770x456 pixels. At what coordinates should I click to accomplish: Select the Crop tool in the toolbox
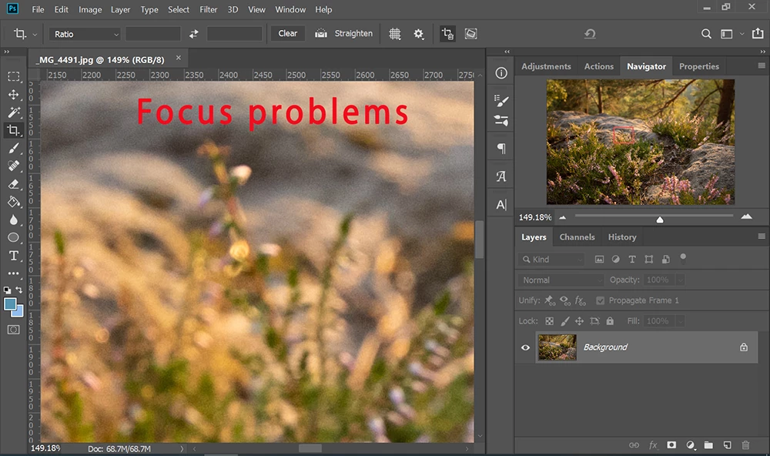(x=14, y=130)
